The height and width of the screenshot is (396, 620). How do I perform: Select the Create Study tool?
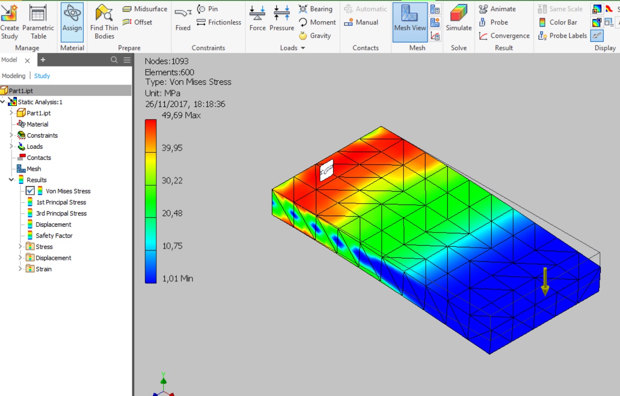click(x=9, y=22)
